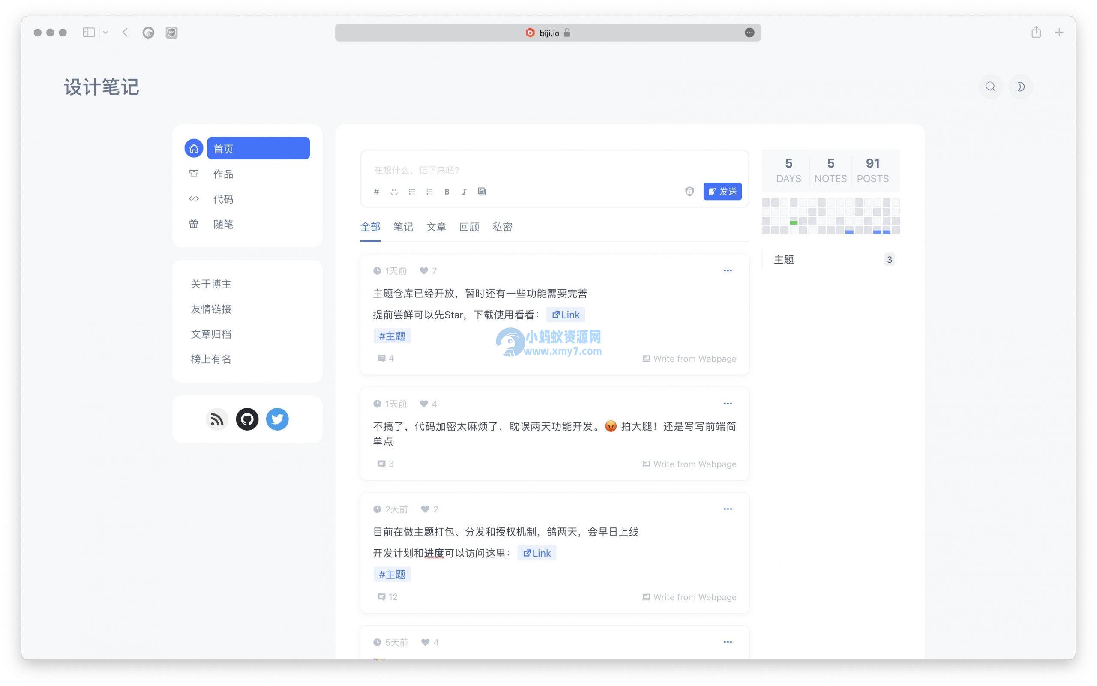Open more menu on 主题仓库已经开放 note

(728, 271)
